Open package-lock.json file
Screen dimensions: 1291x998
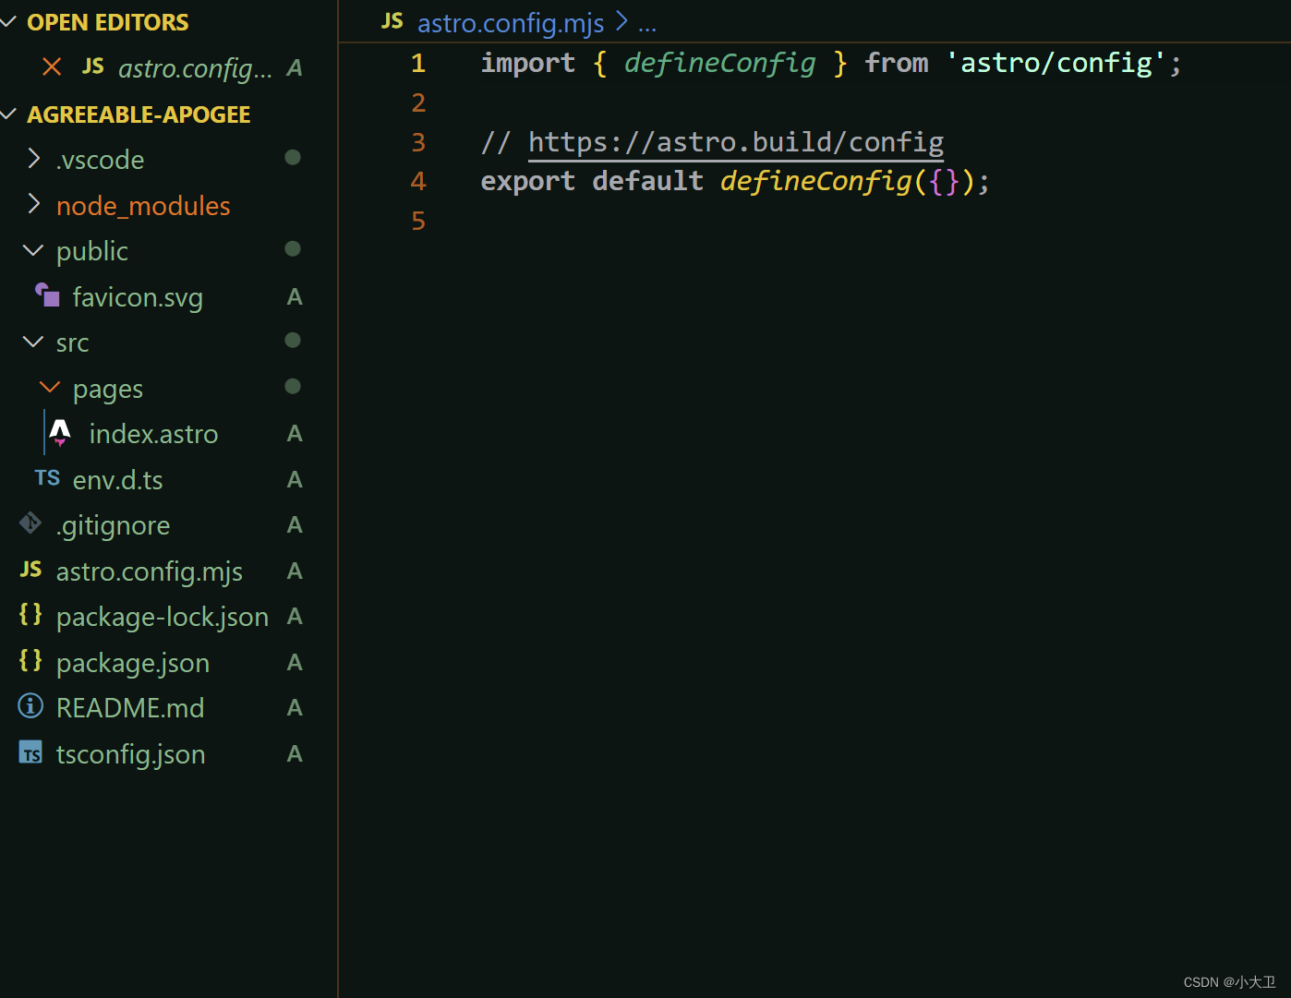[x=162, y=617]
